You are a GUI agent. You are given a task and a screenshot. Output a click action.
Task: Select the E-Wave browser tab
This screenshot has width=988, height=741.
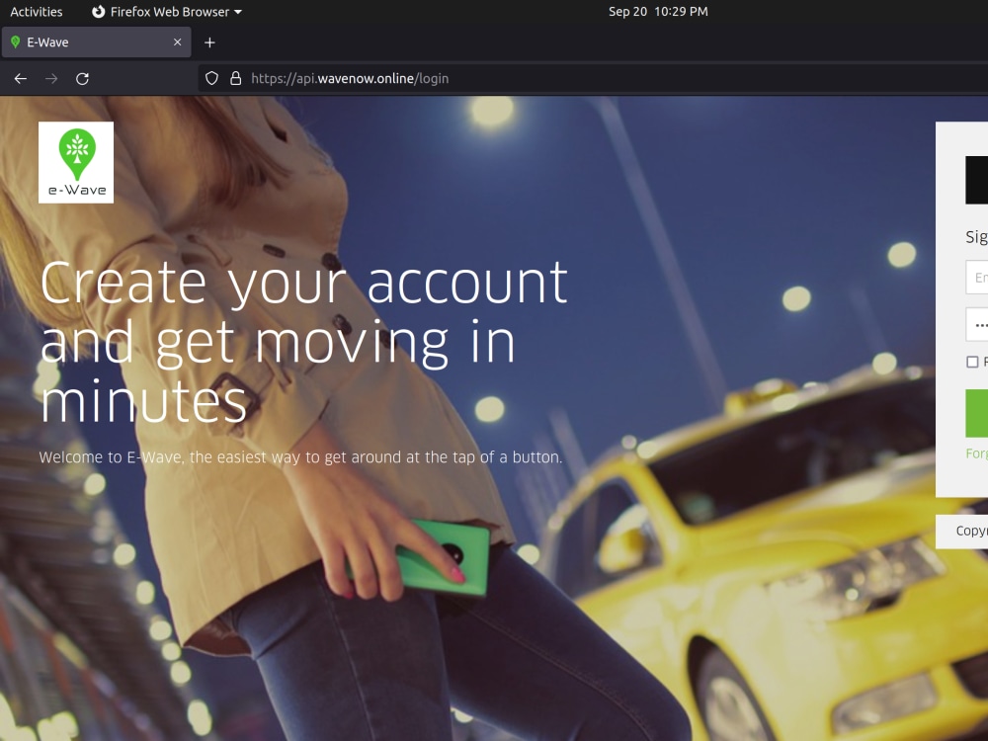[97, 42]
